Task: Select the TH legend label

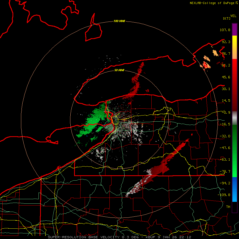Action: pos(228,207)
